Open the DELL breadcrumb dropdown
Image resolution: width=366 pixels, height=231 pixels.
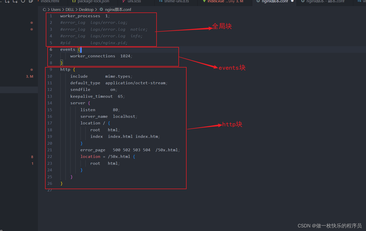click(70, 9)
